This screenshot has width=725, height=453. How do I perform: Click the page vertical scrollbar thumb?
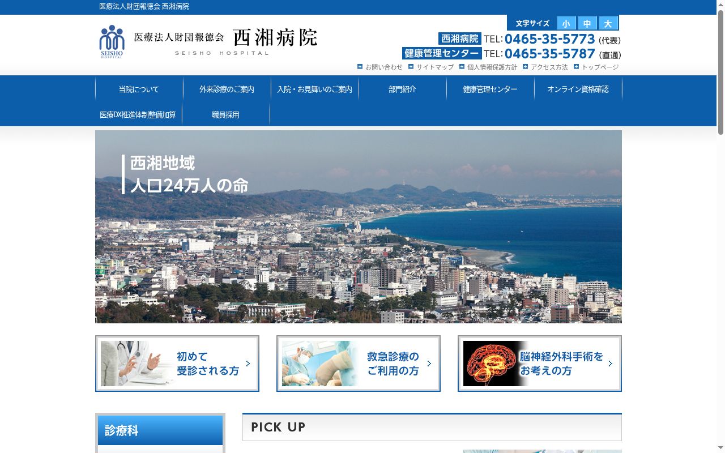click(720, 72)
